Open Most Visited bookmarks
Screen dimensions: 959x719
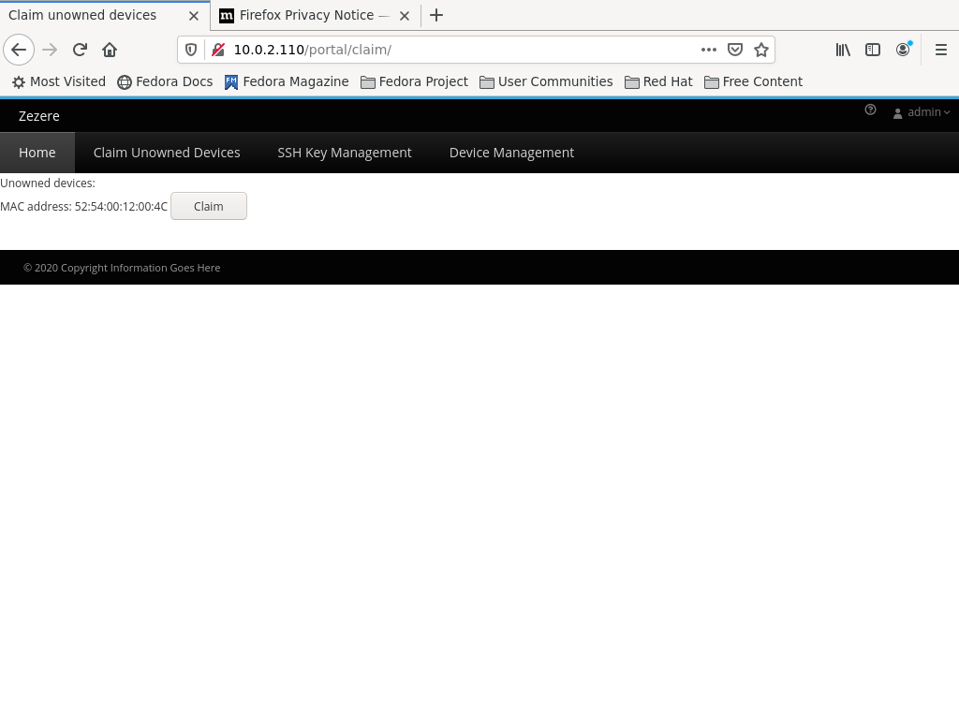point(59,82)
